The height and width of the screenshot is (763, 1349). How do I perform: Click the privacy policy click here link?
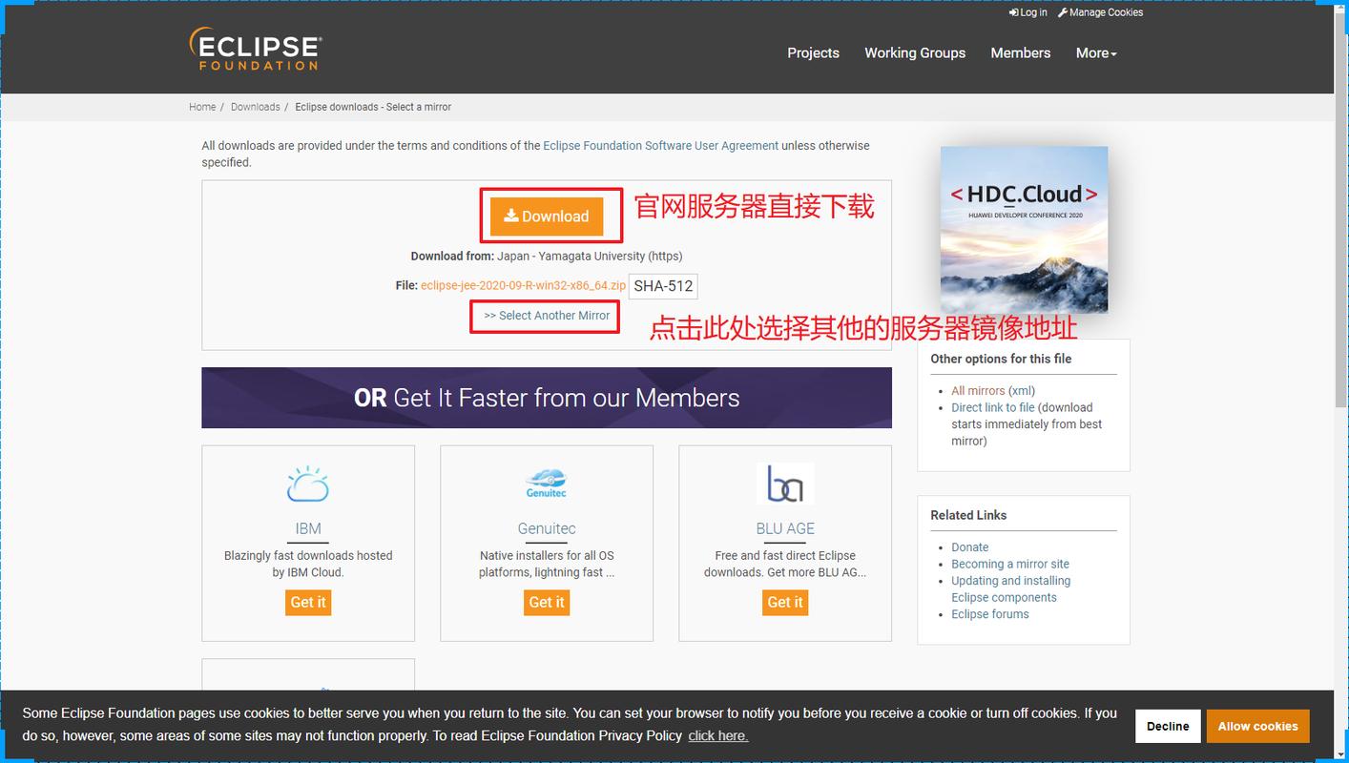[x=717, y=735]
